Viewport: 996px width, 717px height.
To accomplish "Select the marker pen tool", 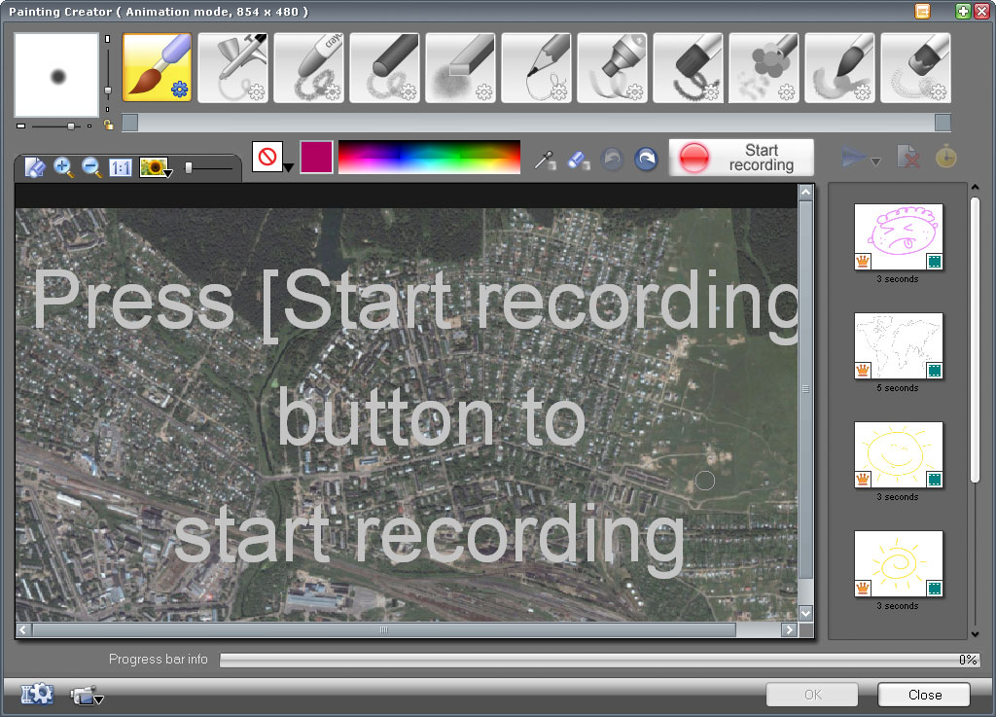I will pyautogui.click(x=613, y=67).
